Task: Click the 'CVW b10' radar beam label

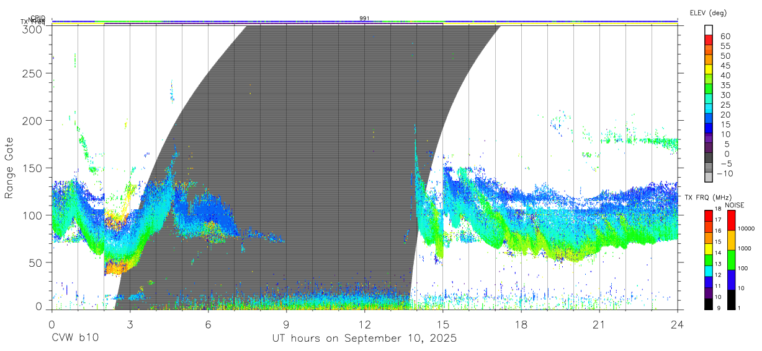Action: [75, 338]
